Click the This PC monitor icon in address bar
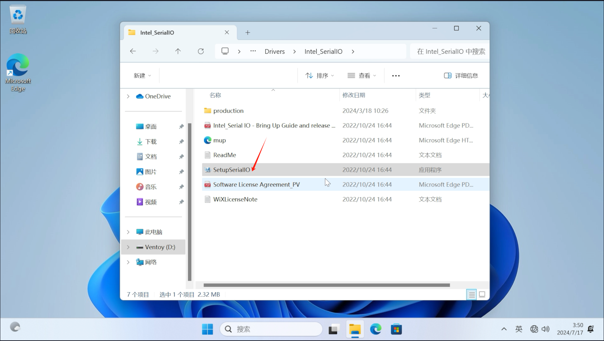Screen dimensions: 604x341 click(225, 51)
